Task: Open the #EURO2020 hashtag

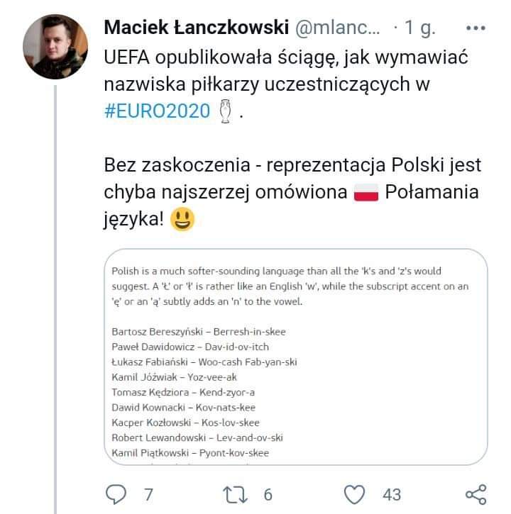Action: 158,111
